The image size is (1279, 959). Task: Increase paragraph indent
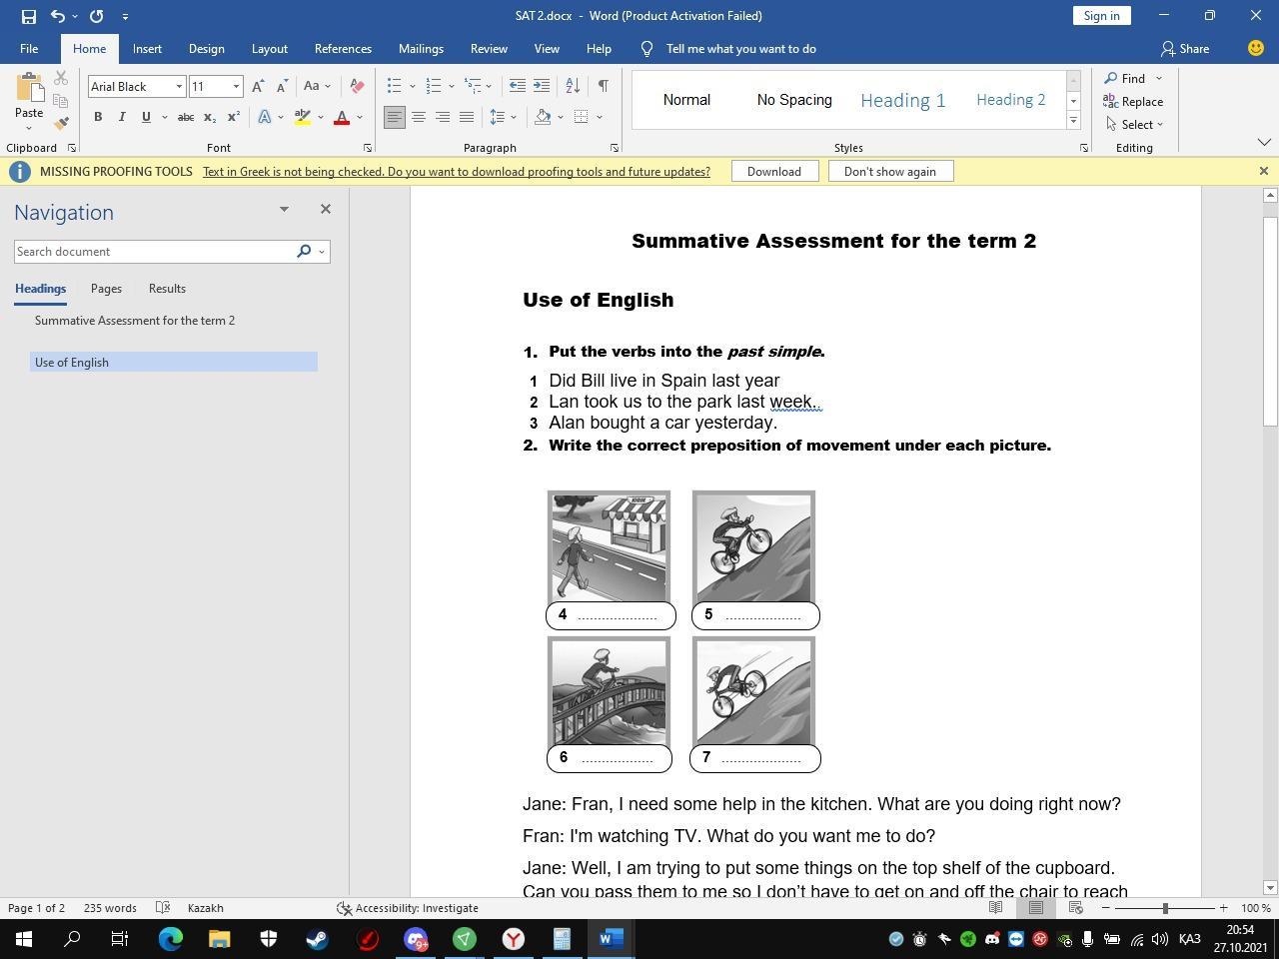click(541, 86)
